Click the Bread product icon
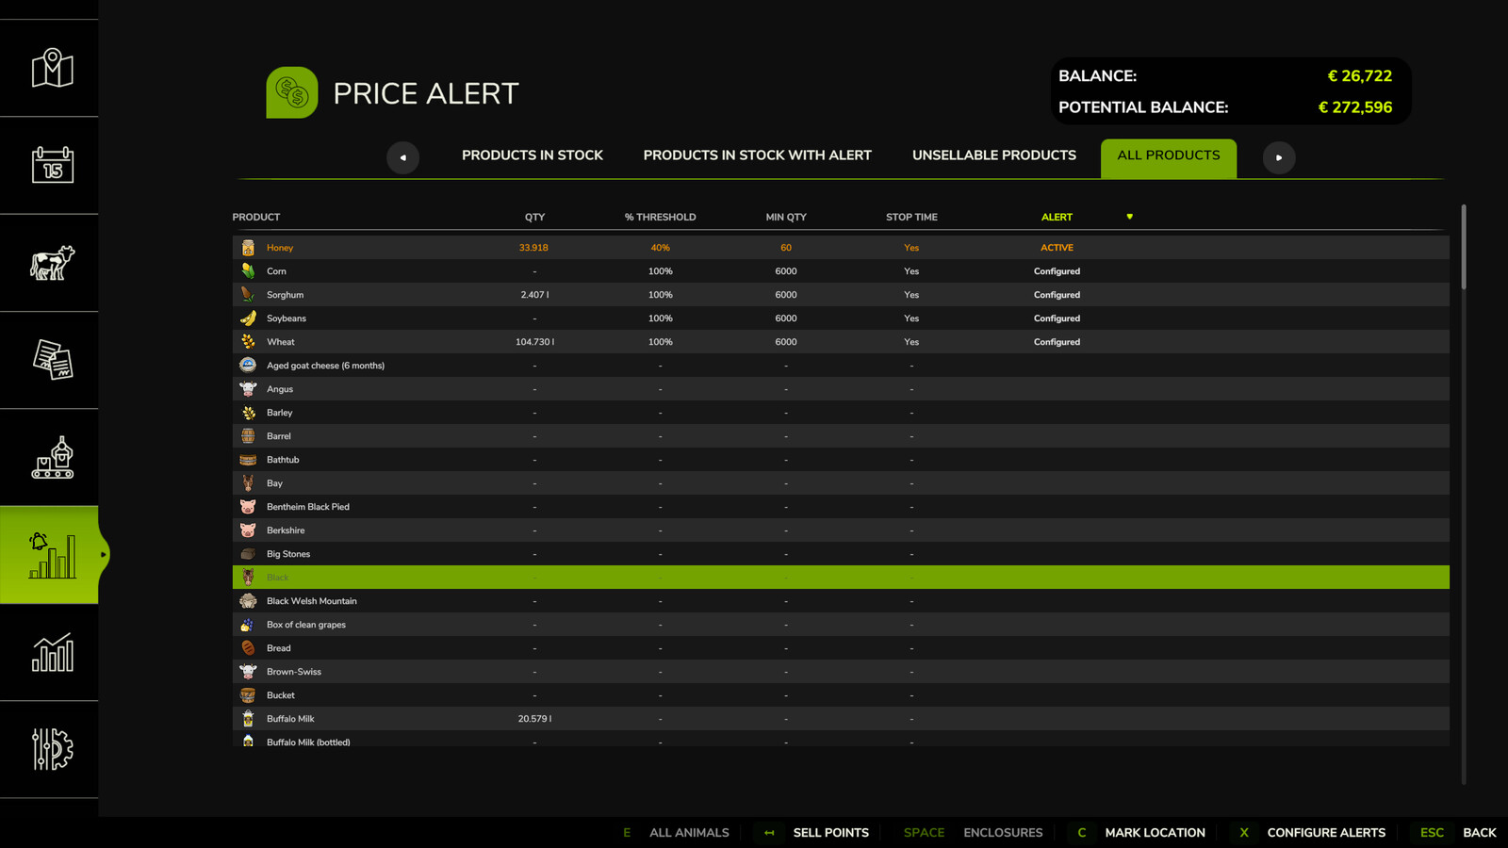This screenshot has height=848, width=1508. click(248, 648)
